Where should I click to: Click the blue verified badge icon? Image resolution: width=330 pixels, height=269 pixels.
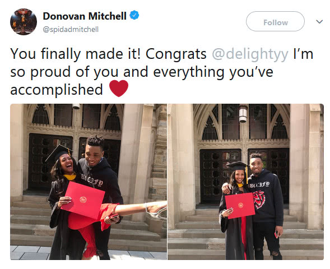point(134,15)
